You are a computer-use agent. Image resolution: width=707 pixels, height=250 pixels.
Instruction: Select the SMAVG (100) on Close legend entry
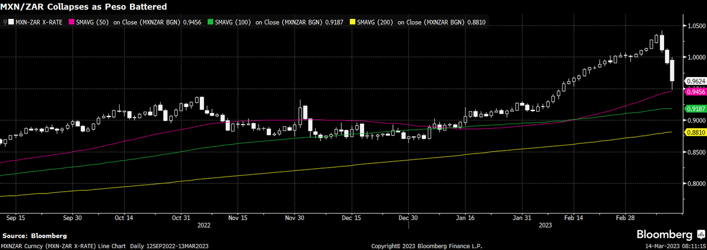(278, 22)
